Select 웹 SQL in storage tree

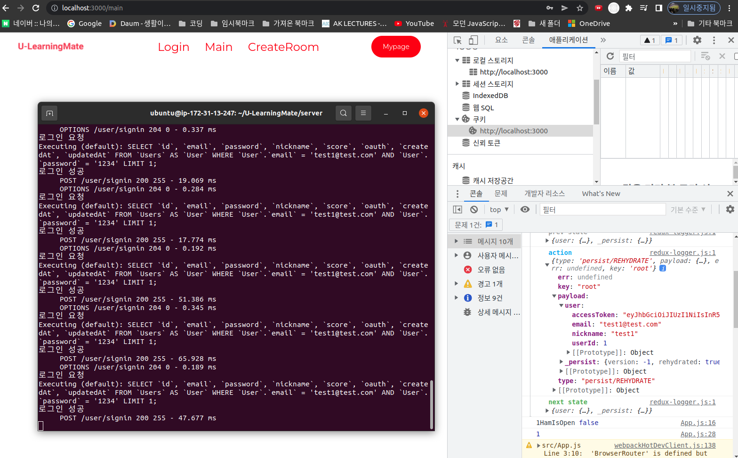point(483,107)
